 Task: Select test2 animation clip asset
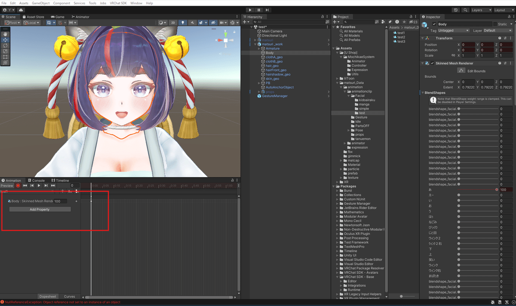398,37
